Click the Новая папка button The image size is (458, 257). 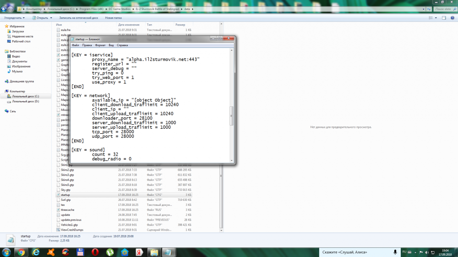[113, 18]
